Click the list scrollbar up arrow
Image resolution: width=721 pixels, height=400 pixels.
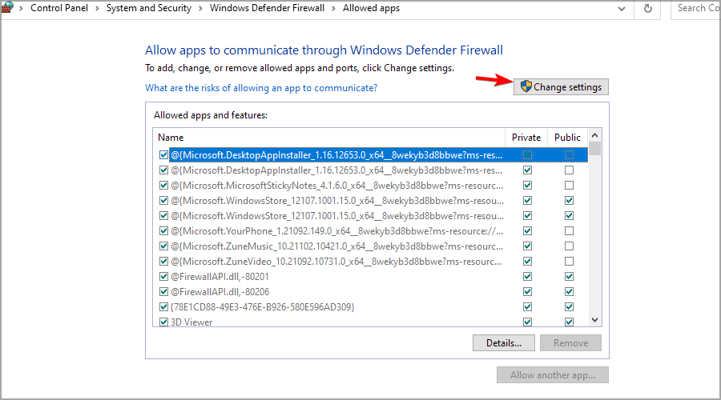click(x=594, y=135)
